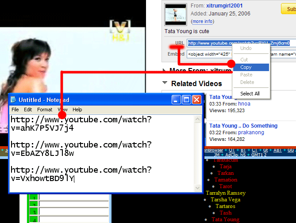
Task: Open prakanong user profile link
Action: coord(251,132)
